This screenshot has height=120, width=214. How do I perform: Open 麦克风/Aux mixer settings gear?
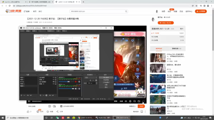click(x=79, y=89)
